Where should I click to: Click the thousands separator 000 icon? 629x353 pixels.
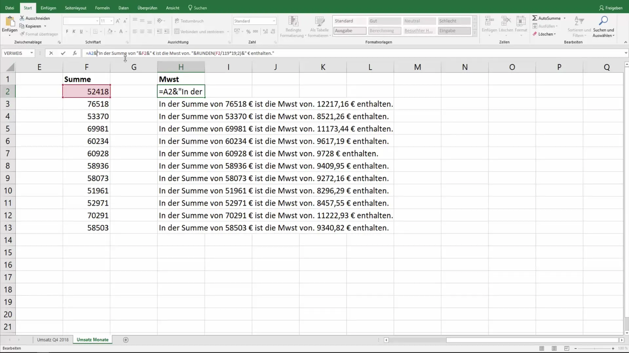tap(256, 32)
